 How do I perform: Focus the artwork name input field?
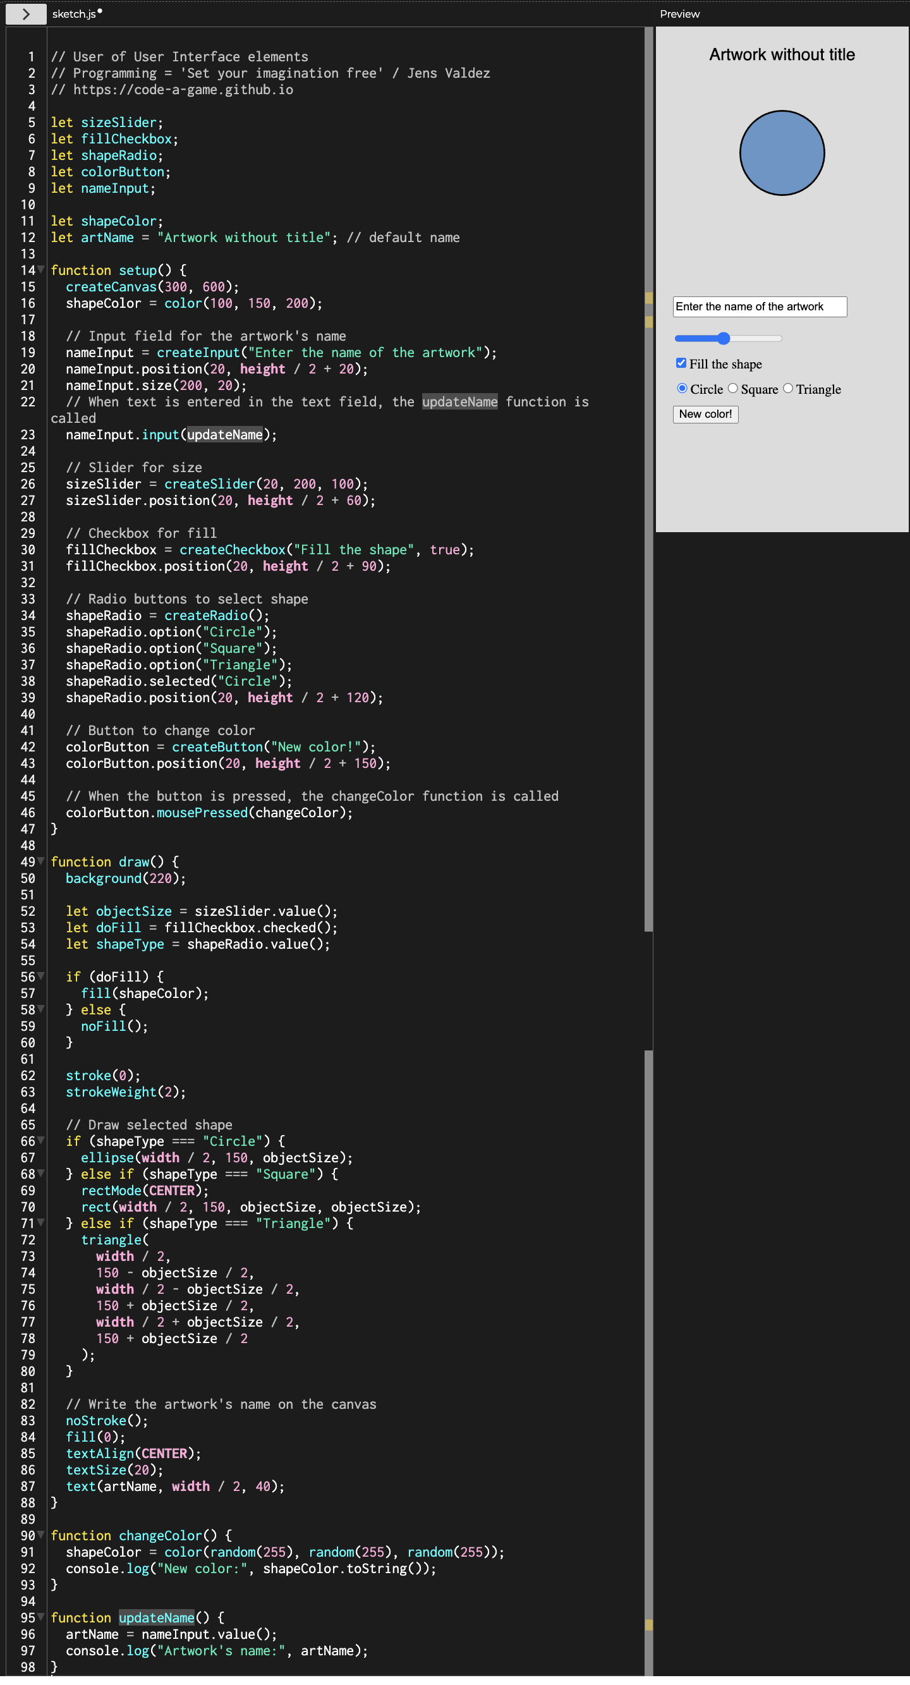click(x=760, y=307)
